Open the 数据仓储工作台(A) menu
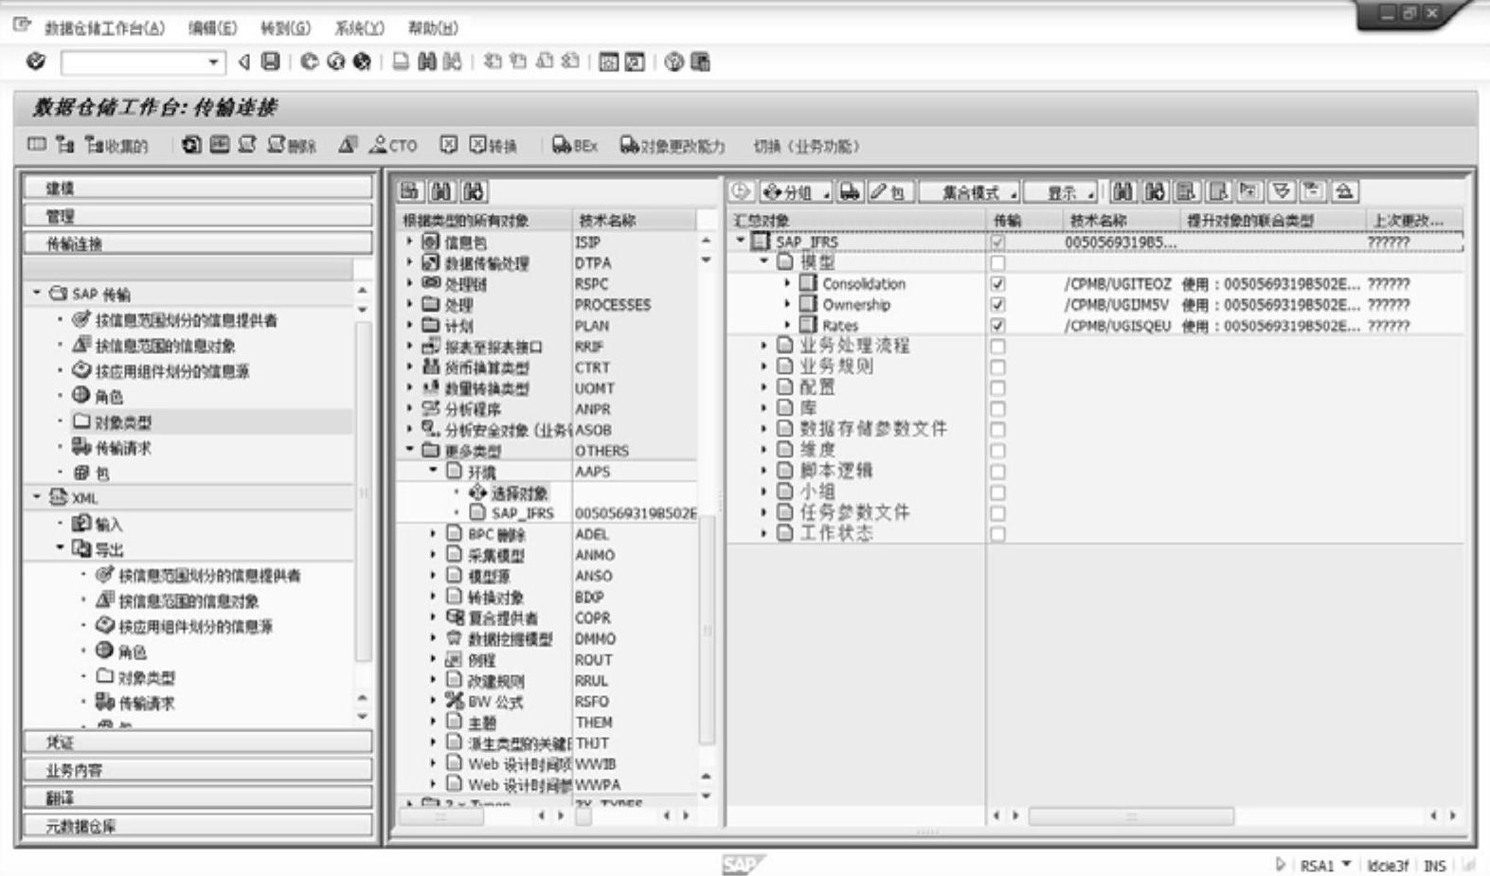Screen dimensions: 1490x876 click(104, 28)
